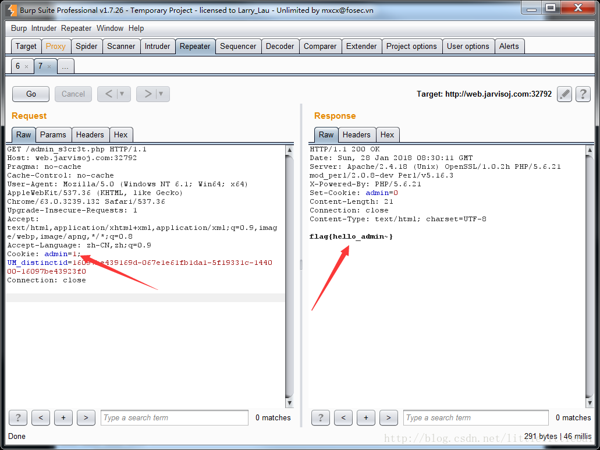Open a new Repeater tab with the ... tab

[x=65, y=66]
